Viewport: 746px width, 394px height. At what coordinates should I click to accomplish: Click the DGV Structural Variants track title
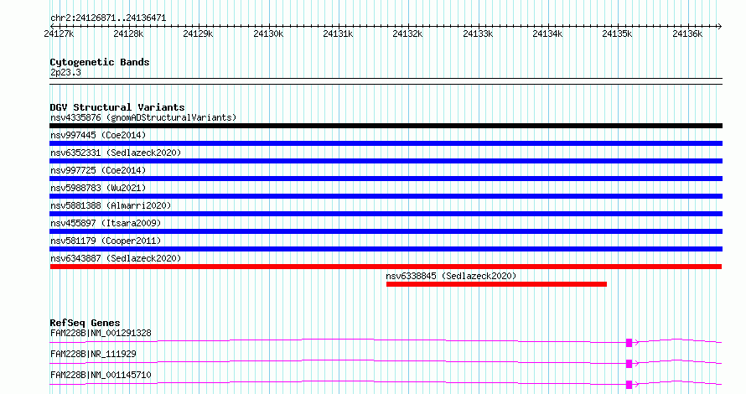point(117,107)
